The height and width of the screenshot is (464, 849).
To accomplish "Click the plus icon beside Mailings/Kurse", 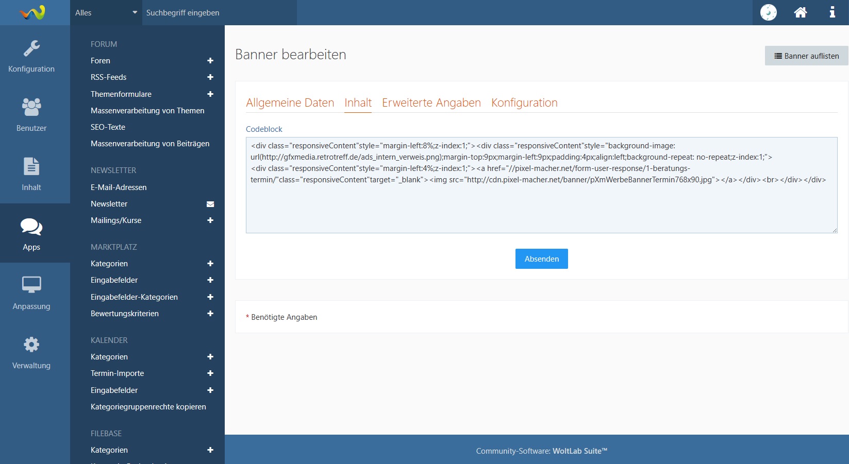I will point(210,220).
